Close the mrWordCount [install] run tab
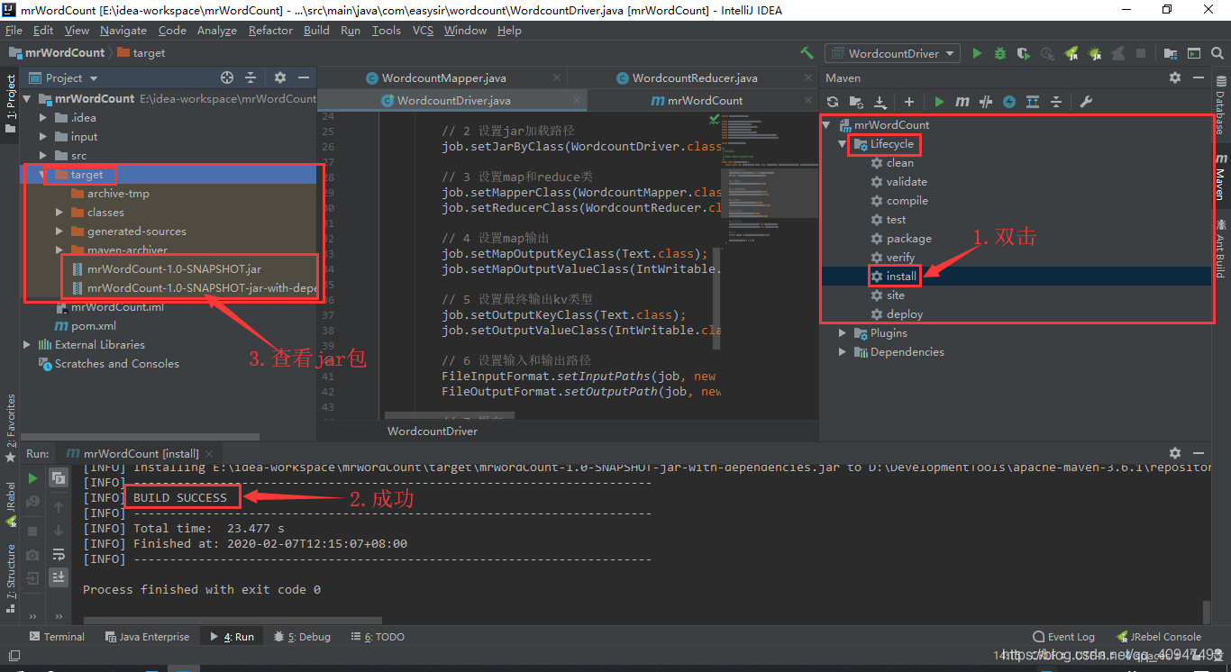The image size is (1231, 672). click(x=210, y=453)
